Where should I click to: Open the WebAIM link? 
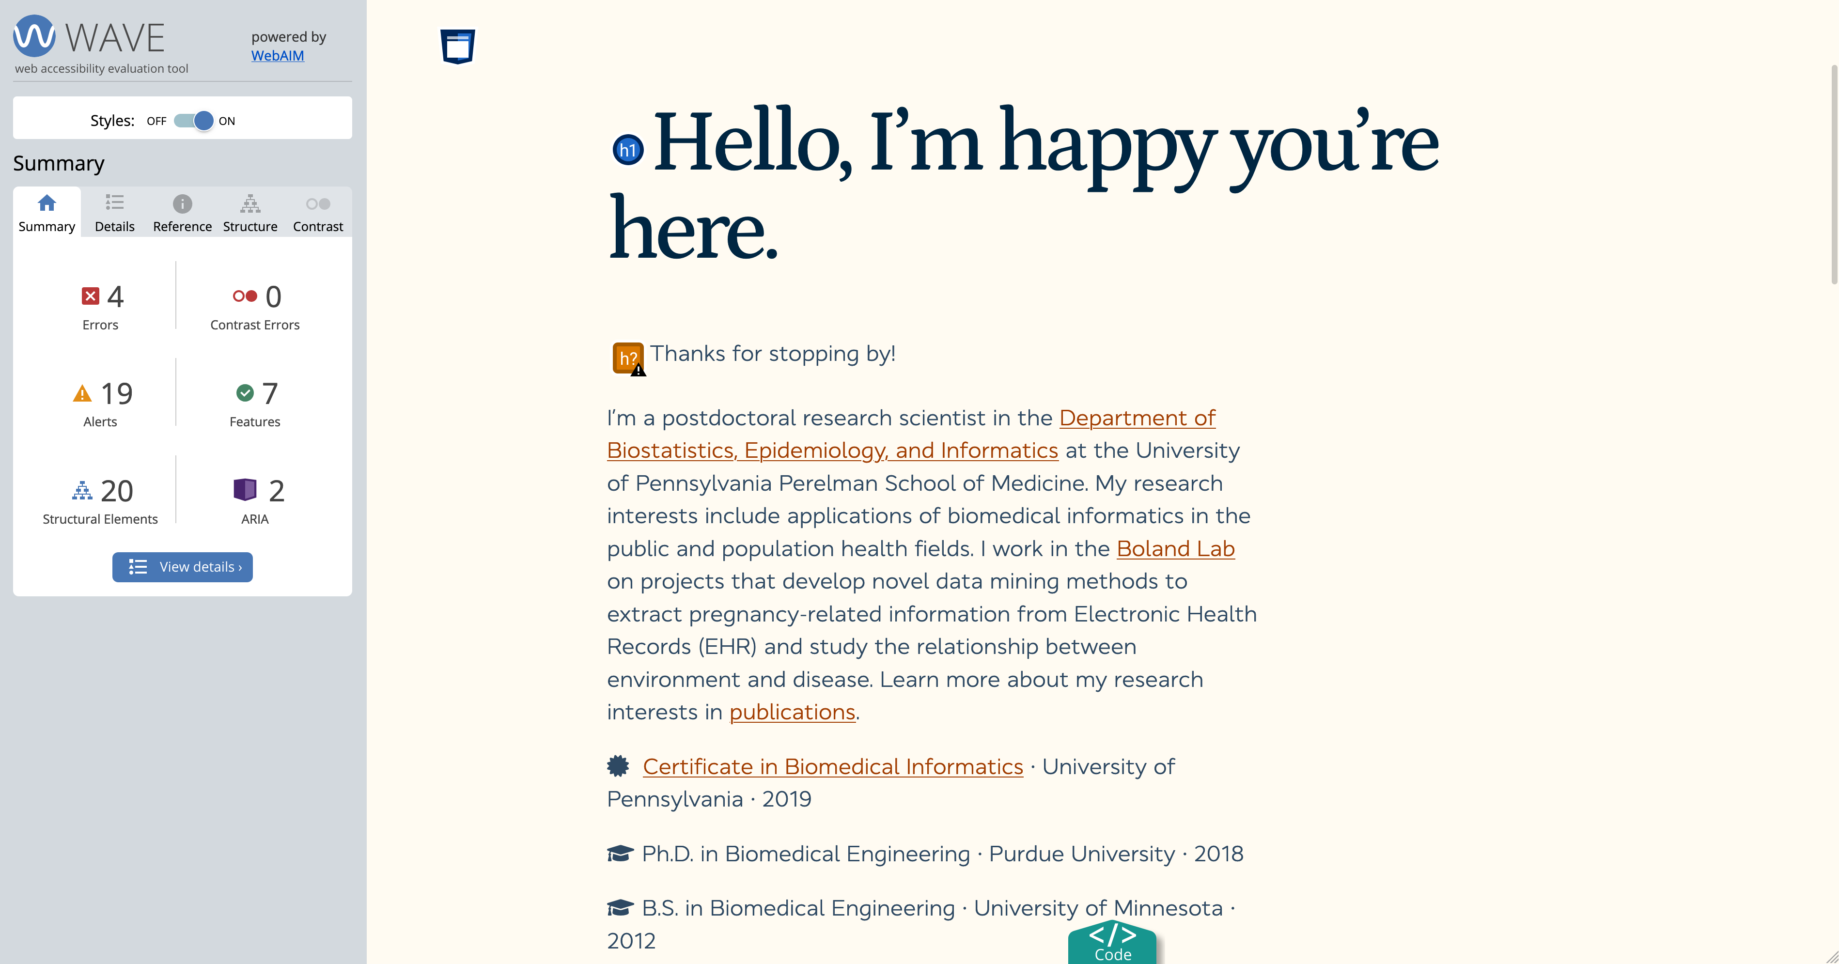pyautogui.click(x=278, y=56)
